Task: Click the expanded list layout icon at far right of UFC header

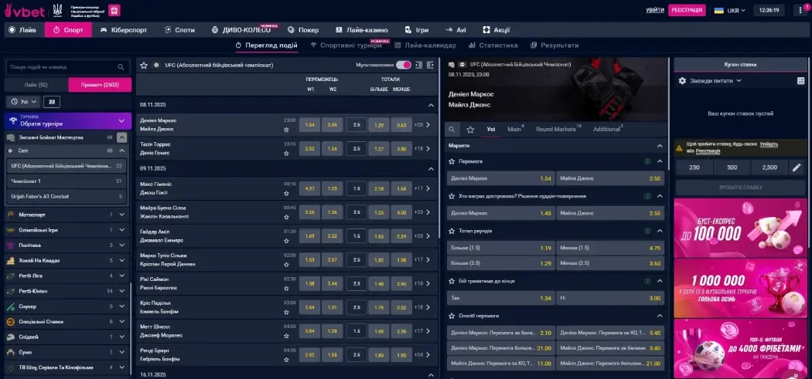Action: [x=430, y=65]
